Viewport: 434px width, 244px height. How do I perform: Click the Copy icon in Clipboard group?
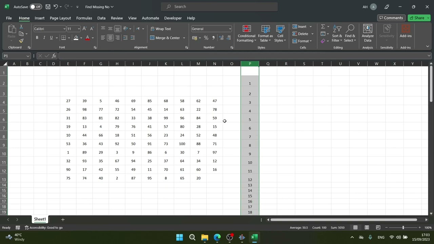21,34
